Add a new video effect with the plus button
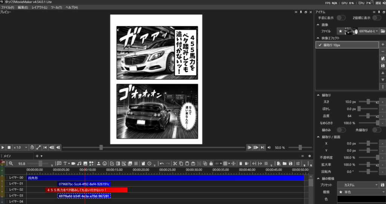The height and width of the screenshot is (204, 386). coord(383,44)
